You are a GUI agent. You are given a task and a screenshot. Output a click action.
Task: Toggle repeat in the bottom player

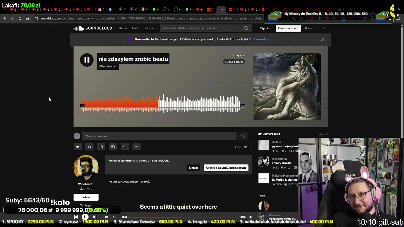pyautogui.click(x=115, y=217)
